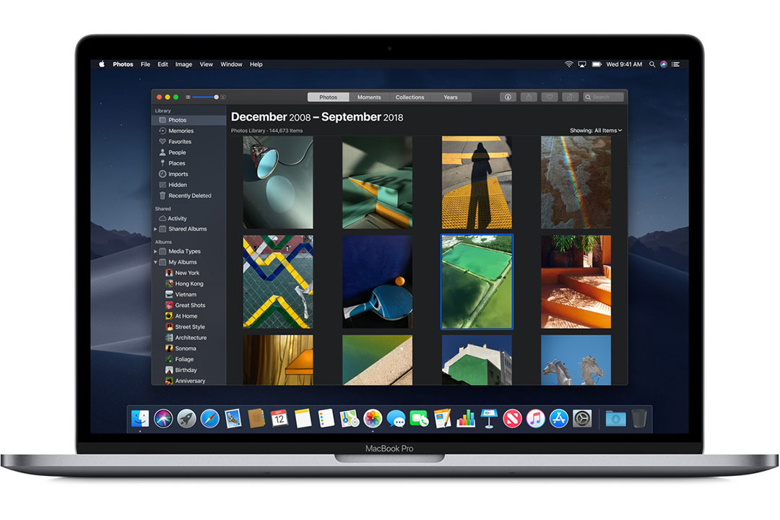Switch to the Photos view tab
The image size is (780, 520).
coord(329,97)
